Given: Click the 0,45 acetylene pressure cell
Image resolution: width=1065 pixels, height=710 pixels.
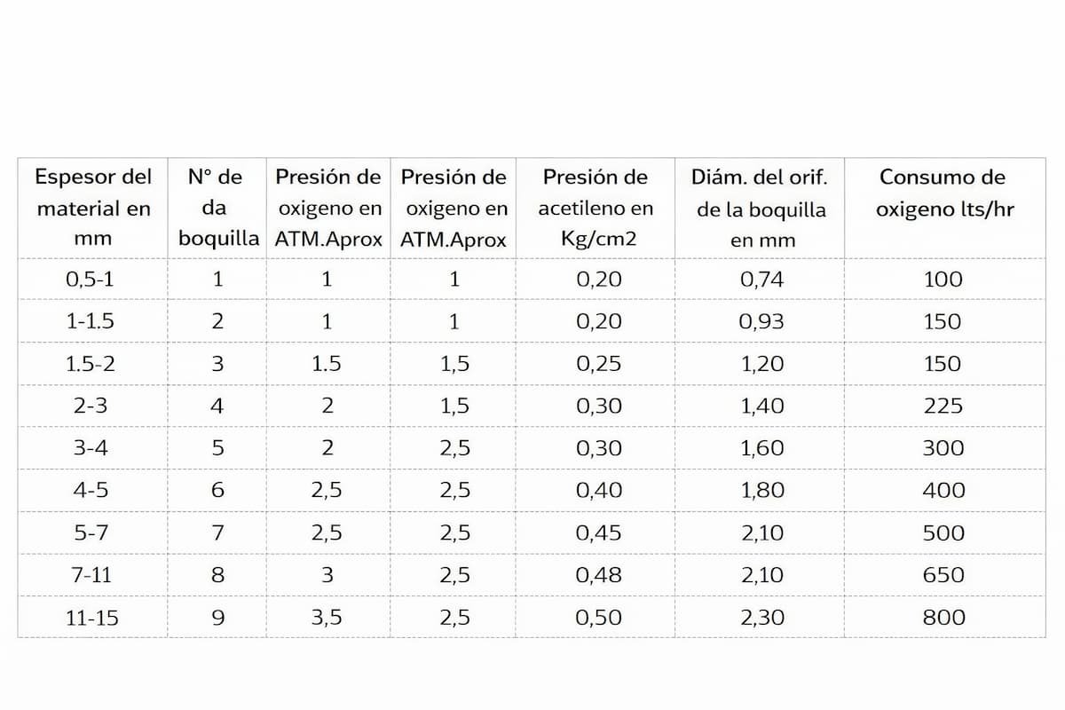Looking at the screenshot, I should click(x=599, y=533).
